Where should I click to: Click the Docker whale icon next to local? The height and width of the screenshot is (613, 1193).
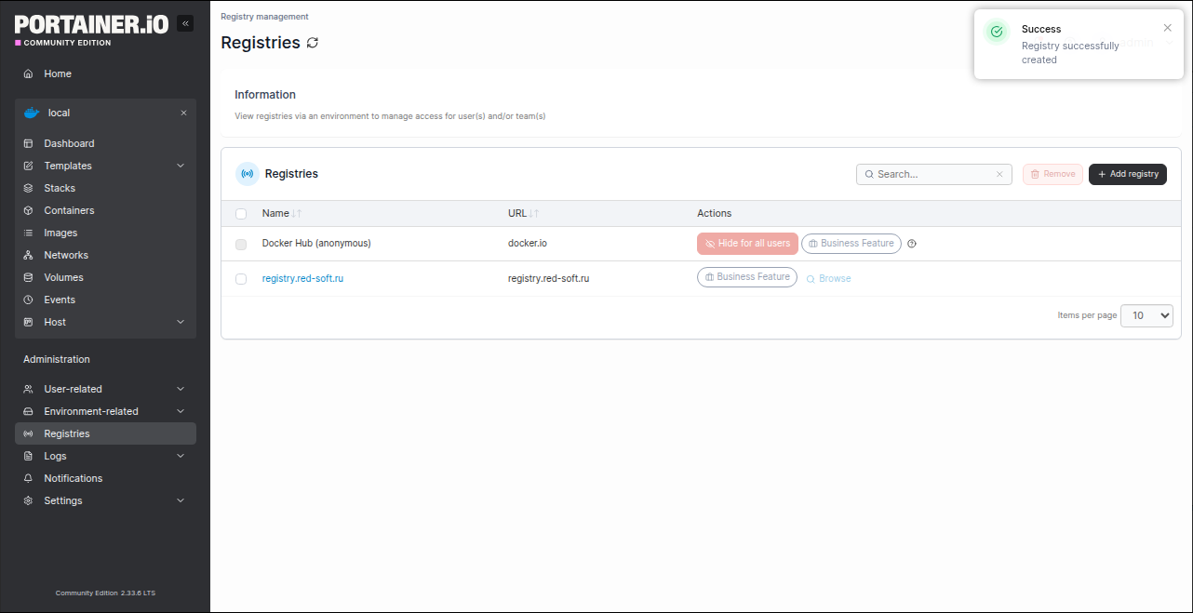point(32,113)
